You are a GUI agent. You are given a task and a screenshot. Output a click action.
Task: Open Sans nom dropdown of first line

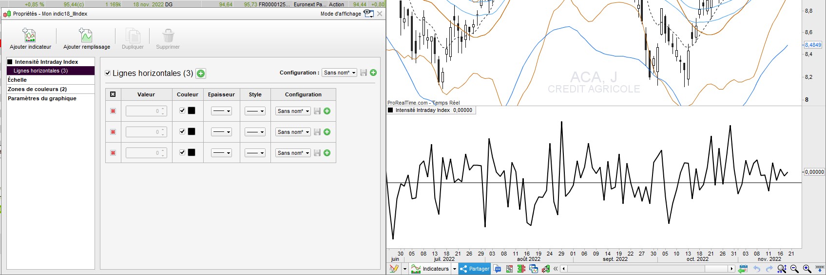coord(293,111)
